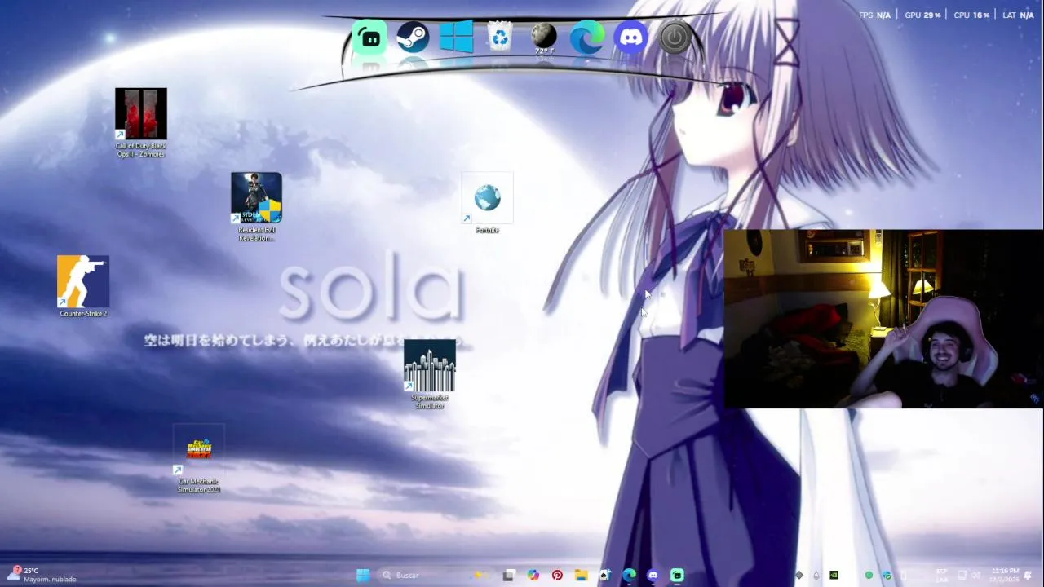Click the GPU 29% performance readout
The width and height of the screenshot is (1044, 587).
[x=922, y=15]
